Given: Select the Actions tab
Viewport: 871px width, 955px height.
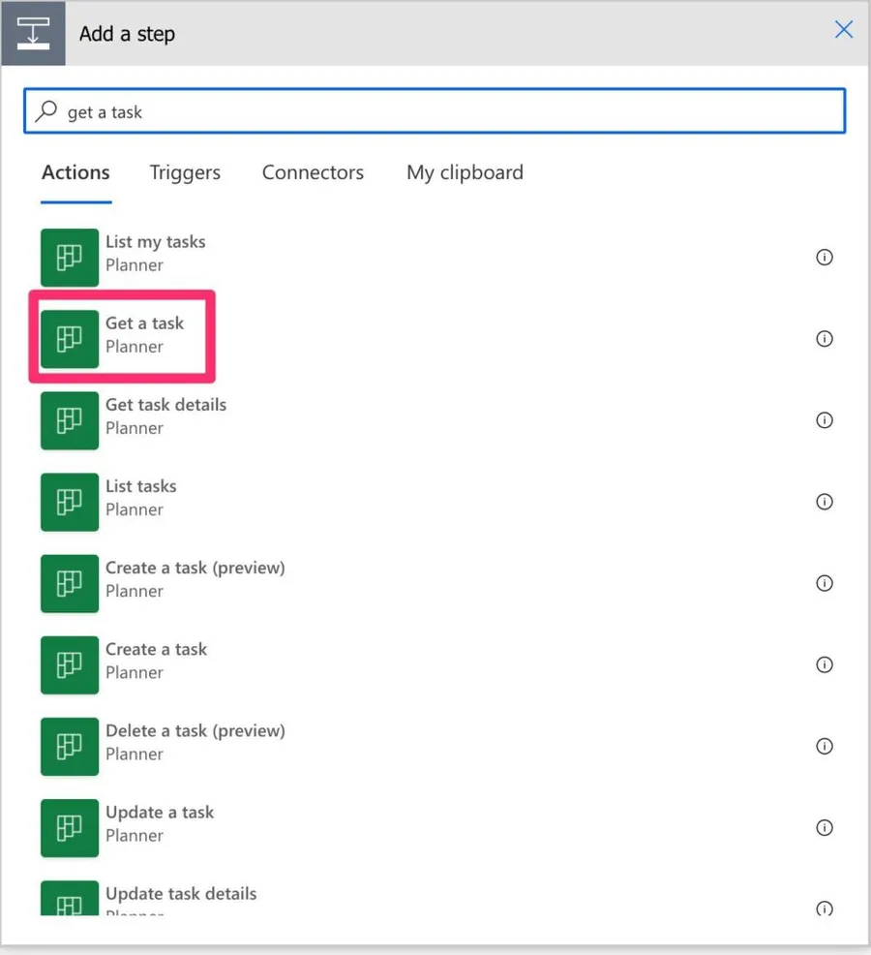Looking at the screenshot, I should tap(75, 173).
